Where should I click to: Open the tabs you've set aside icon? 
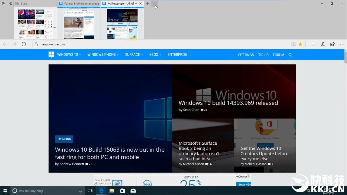(x=4, y=4)
